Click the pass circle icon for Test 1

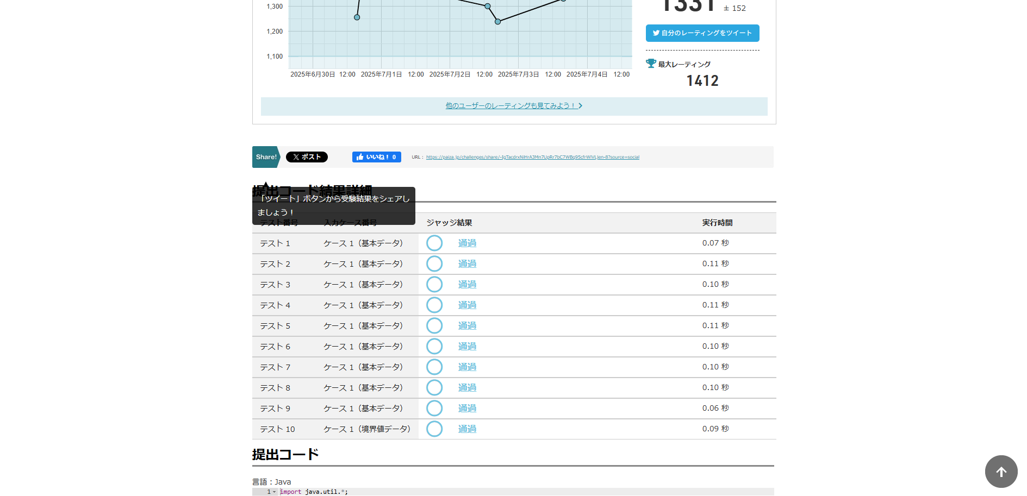[x=434, y=243]
